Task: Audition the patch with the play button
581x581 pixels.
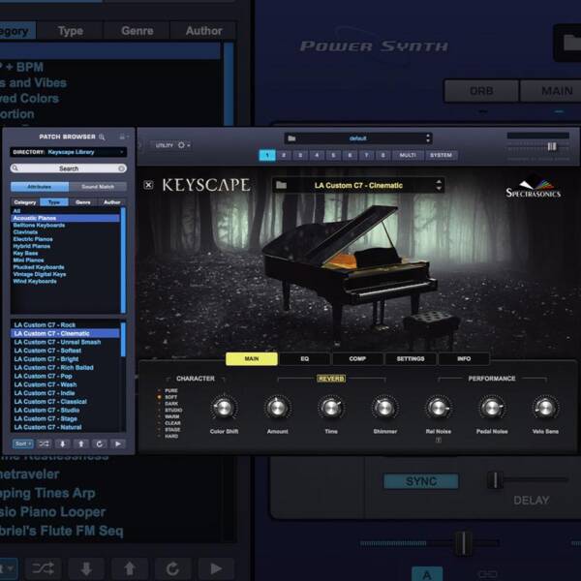Action: 118,443
